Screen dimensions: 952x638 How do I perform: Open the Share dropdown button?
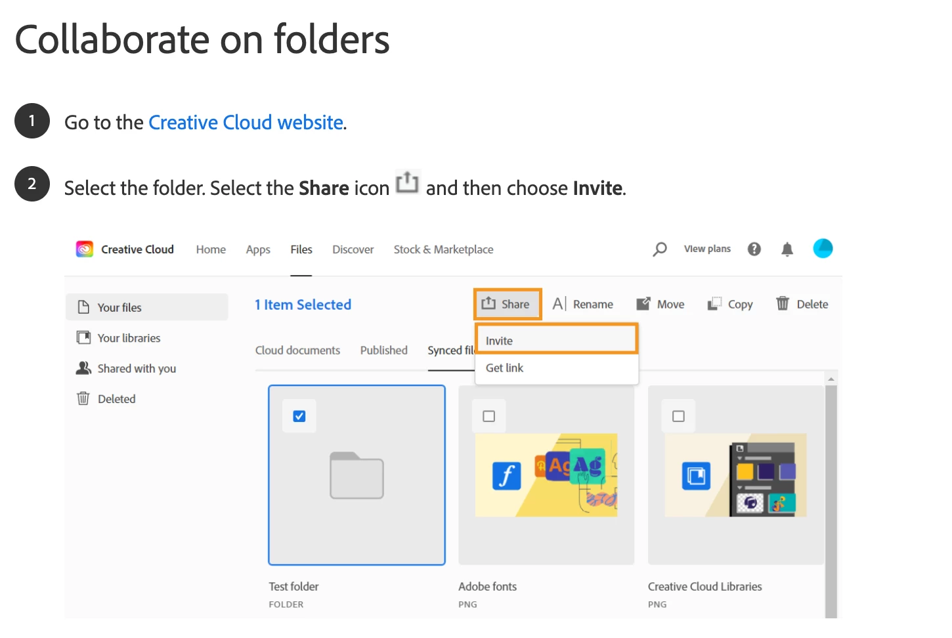tap(508, 304)
